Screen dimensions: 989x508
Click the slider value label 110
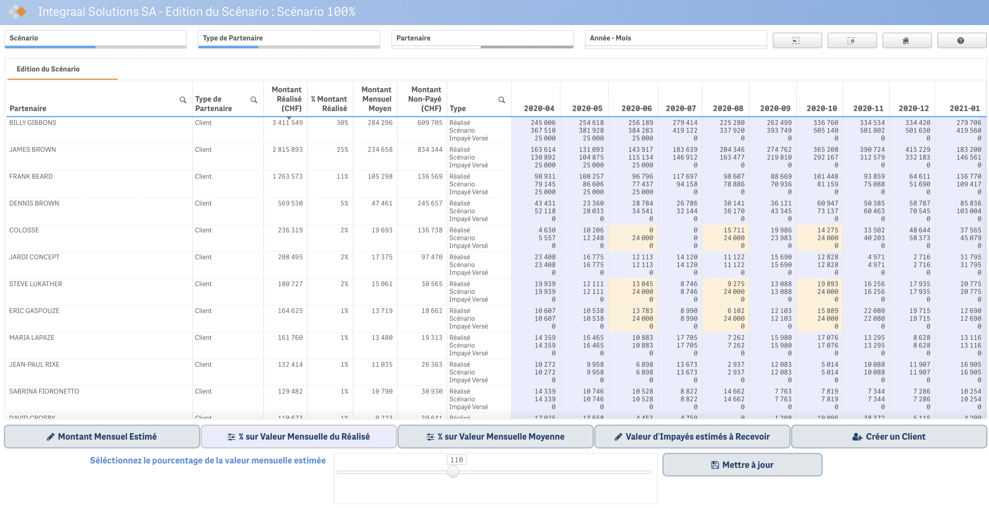[456, 460]
